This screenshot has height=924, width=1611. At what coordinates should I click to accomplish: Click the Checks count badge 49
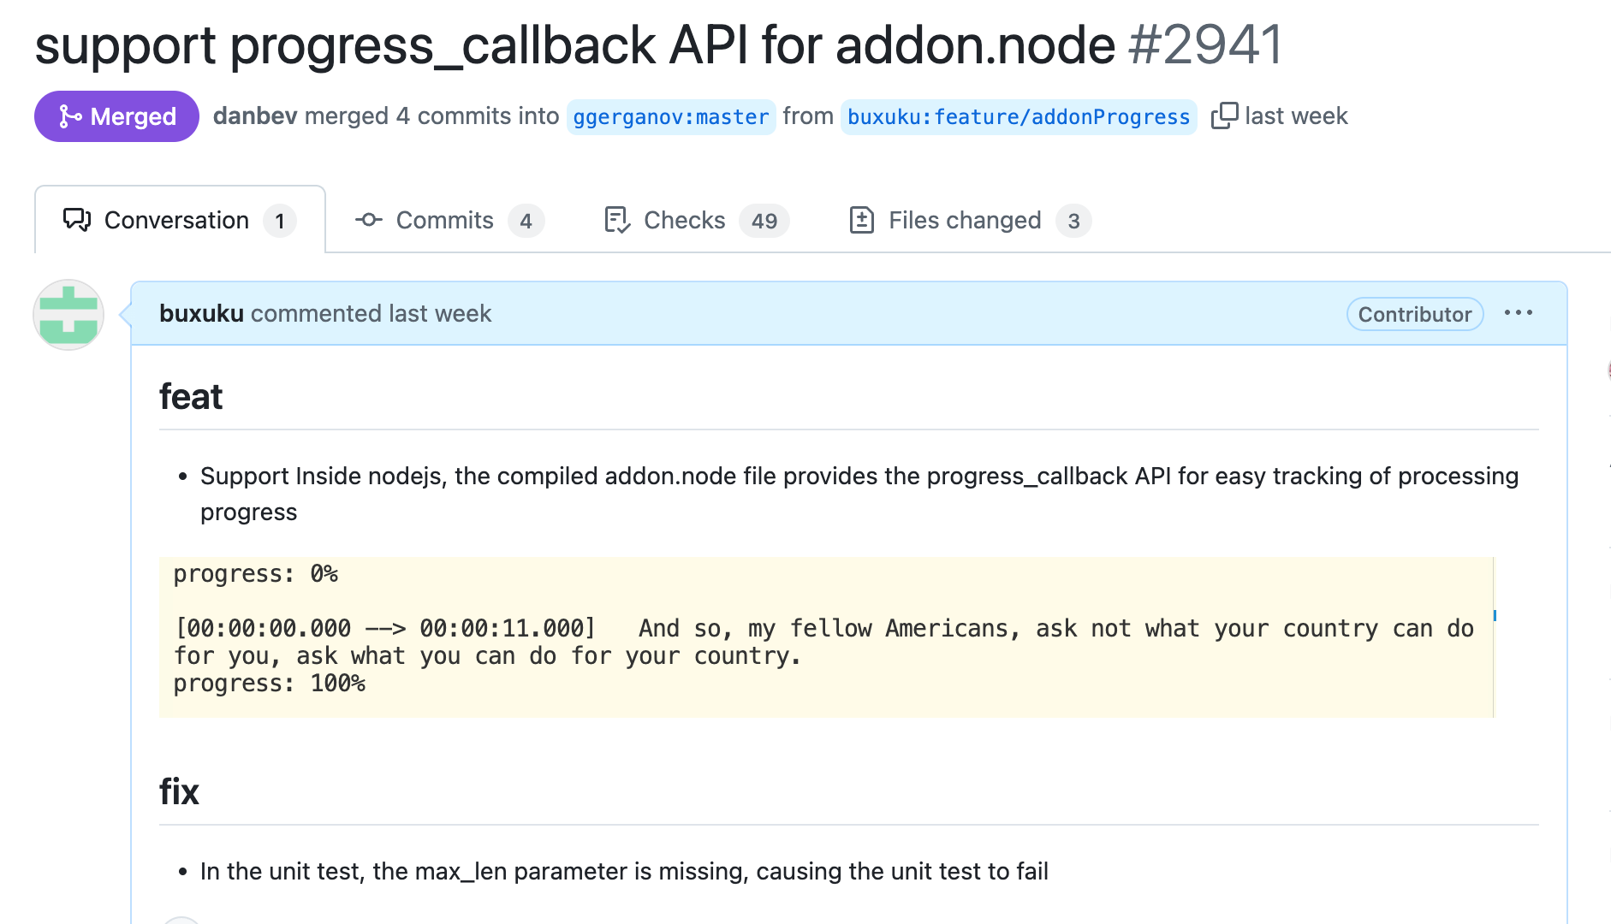pyautogui.click(x=764, y=221)
